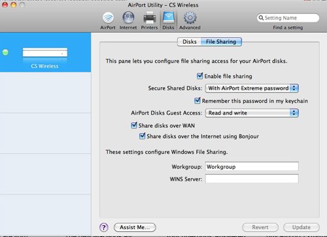Viewport: 327px width, 237px height.
Task: Click into the Workgroup text field
Action: click(252, 167)
